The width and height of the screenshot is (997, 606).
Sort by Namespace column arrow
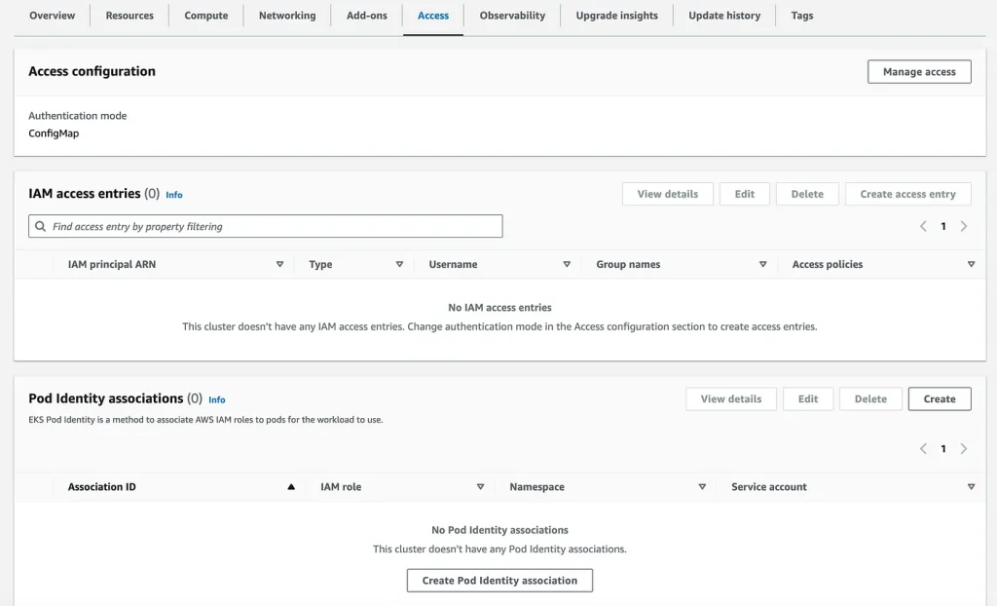pos(702,487)
